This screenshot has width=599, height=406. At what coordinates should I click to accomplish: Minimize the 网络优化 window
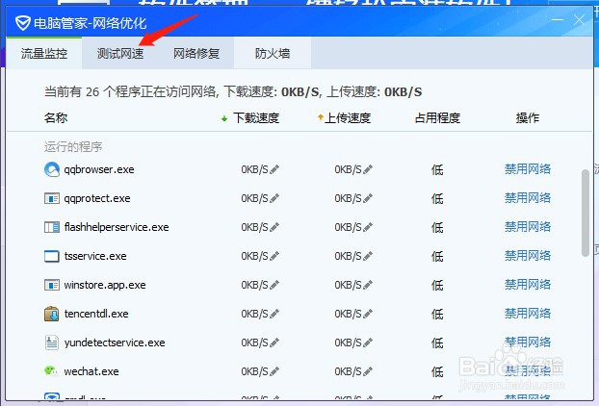click(558, 20)
